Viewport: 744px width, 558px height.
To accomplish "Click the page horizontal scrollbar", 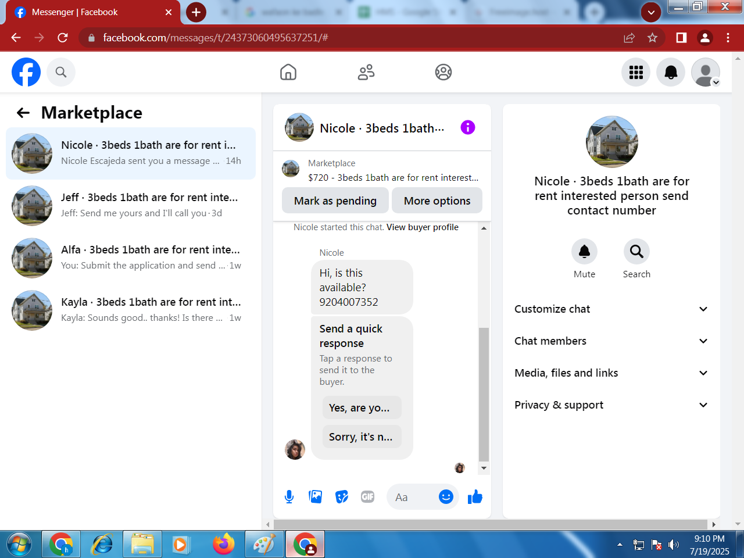I will (491, 524).
